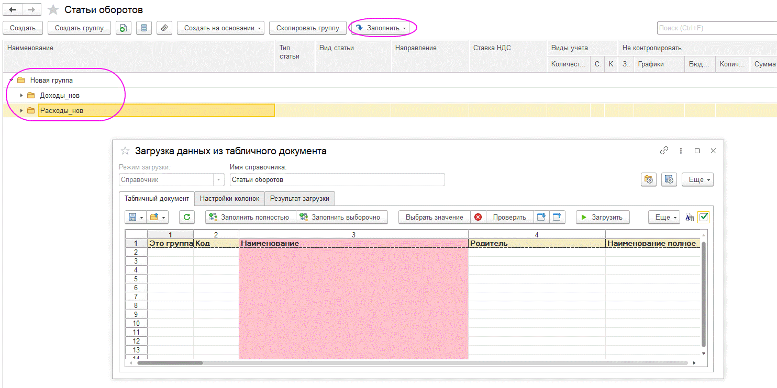The width and height of the screenshot is (777, 388).
Task: Click the list view mode icon
Action: coord(144,28)
